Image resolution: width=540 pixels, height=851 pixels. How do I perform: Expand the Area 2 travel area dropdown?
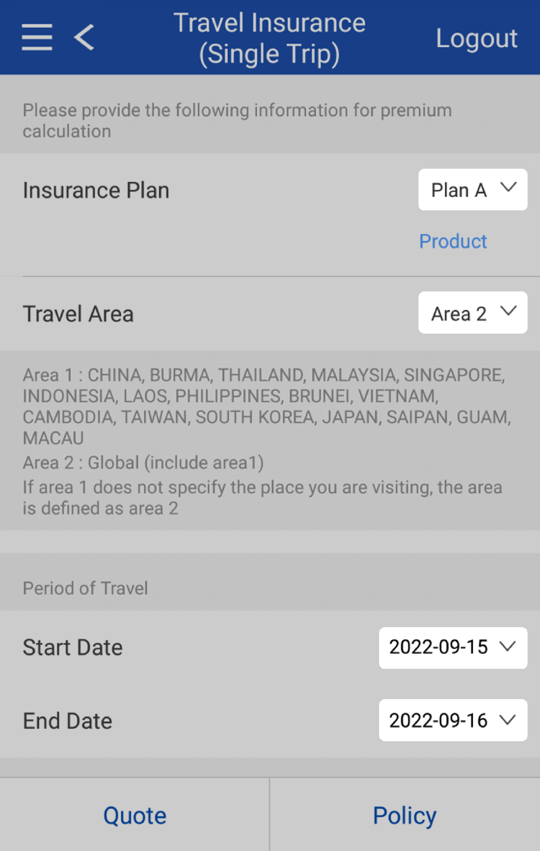(473, 313)
